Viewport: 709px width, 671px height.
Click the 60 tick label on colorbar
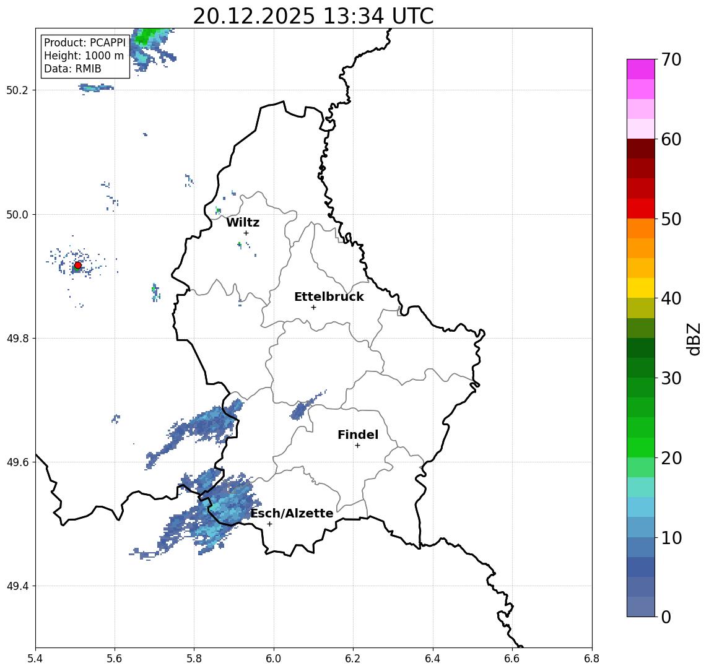click(x=671, y=140)
